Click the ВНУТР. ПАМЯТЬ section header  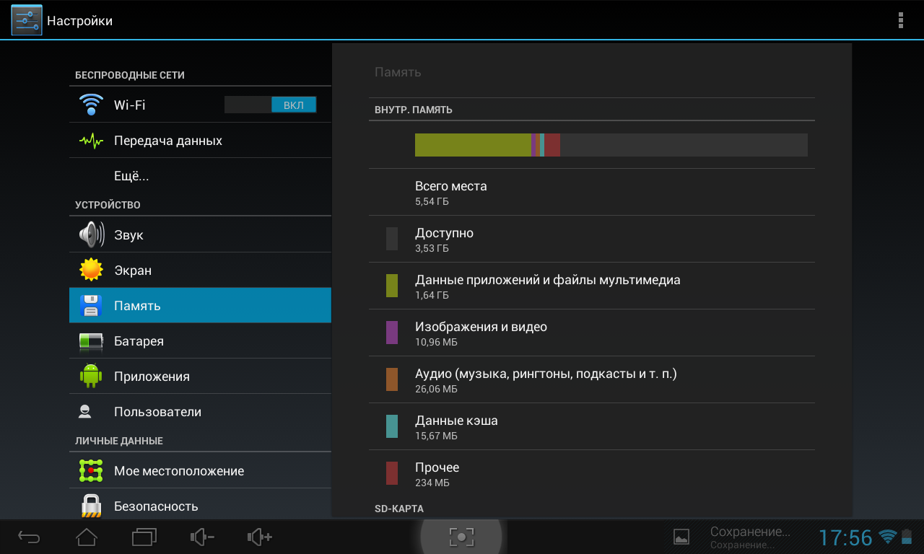click(x=414, y=110)
